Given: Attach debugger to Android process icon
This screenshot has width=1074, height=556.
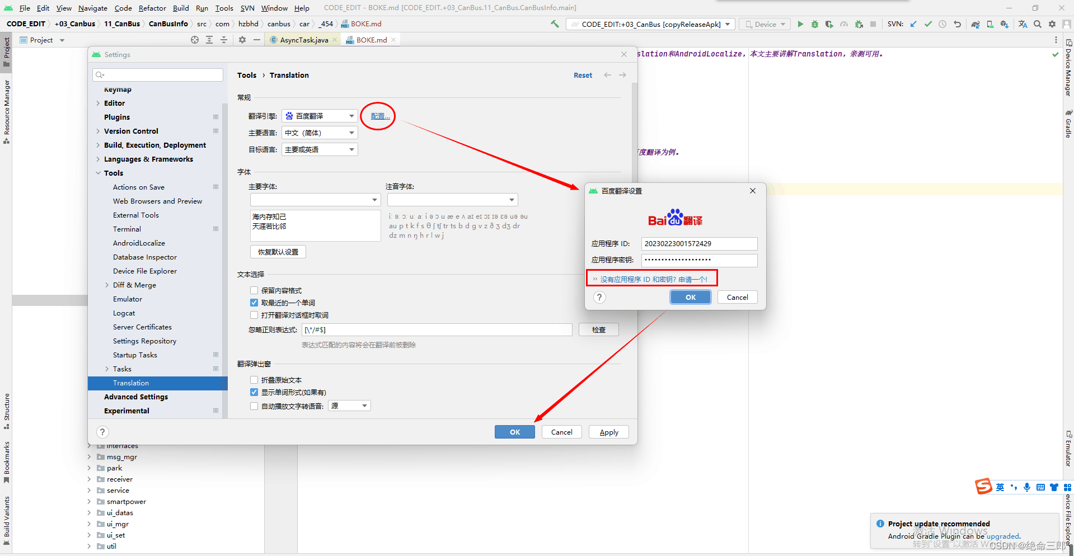Looking at the screenshot, I should point(859,24).
